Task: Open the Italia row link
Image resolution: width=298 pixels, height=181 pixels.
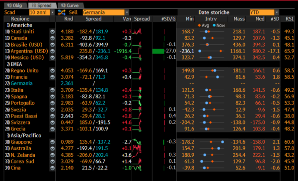Action: pos(17,90)
